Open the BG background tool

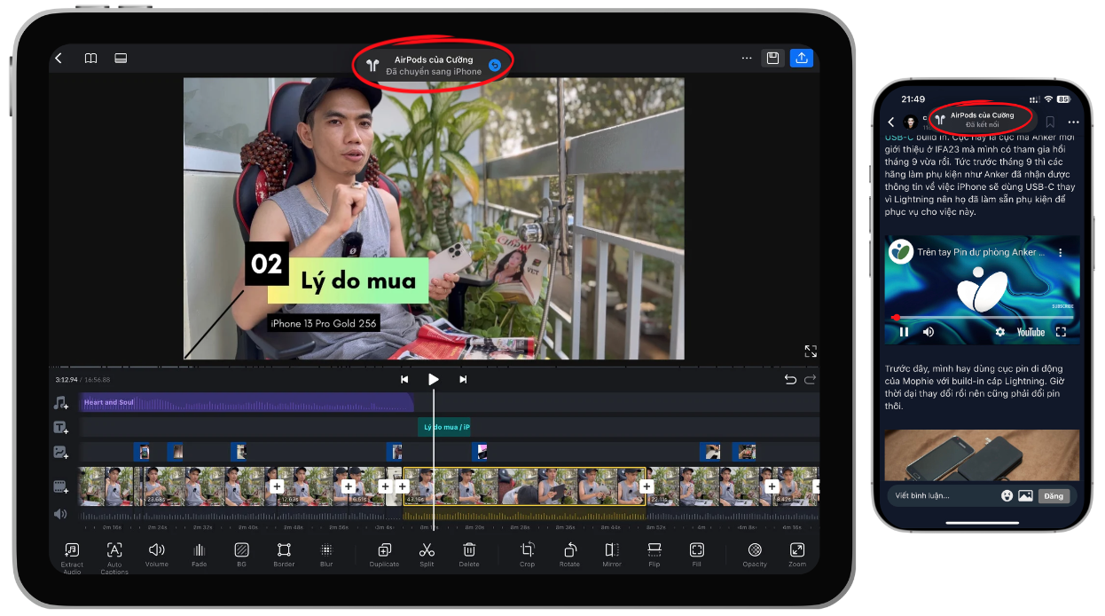pos(241,555)
